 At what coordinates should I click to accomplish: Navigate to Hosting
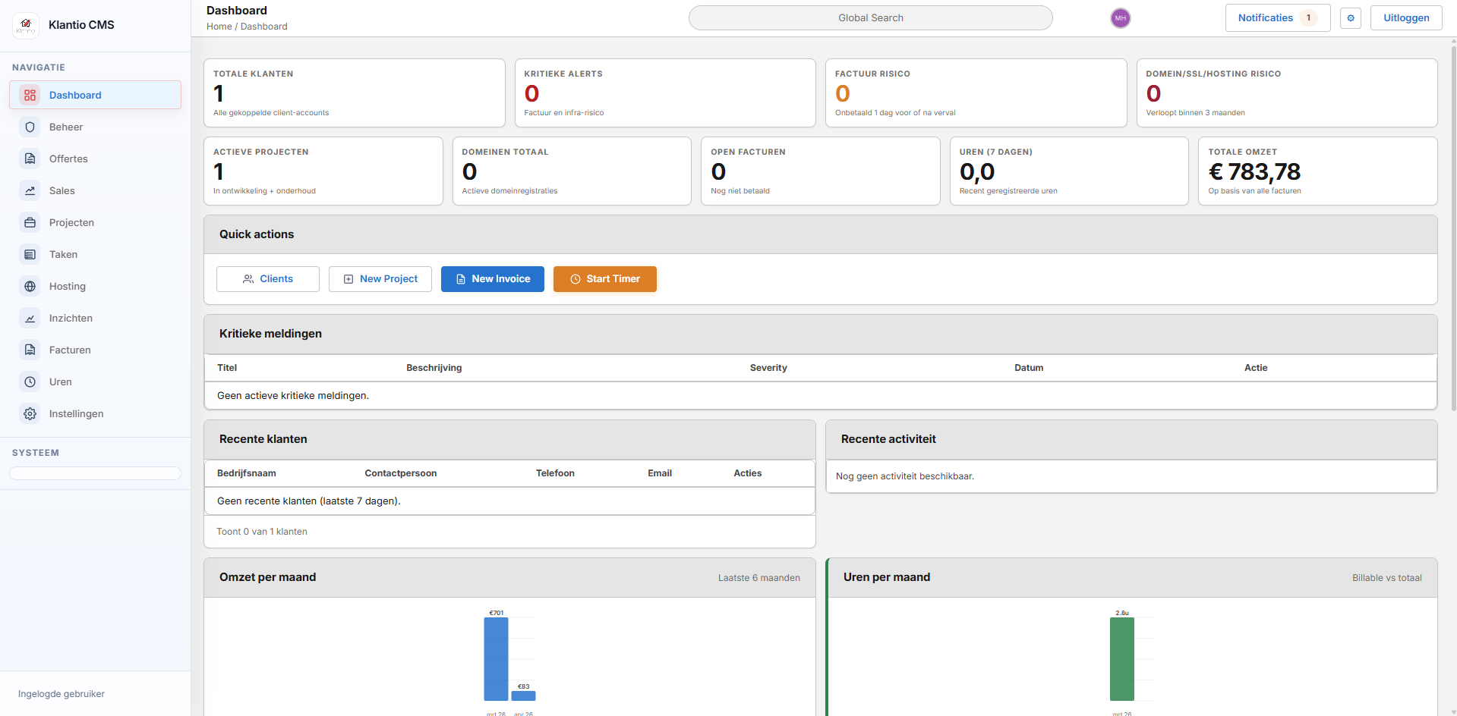[95, 286]
